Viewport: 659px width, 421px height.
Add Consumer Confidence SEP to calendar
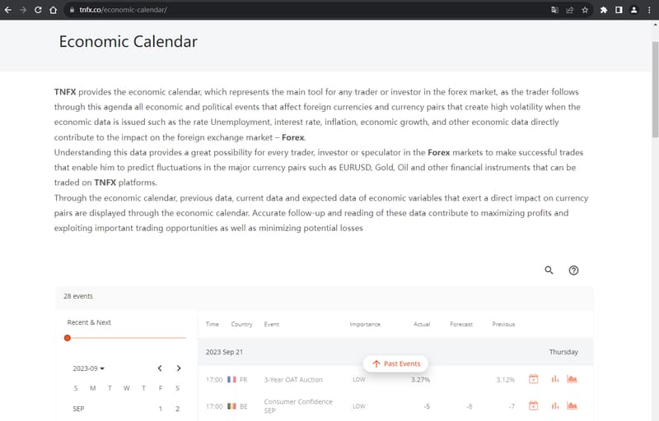click(533, 405)
